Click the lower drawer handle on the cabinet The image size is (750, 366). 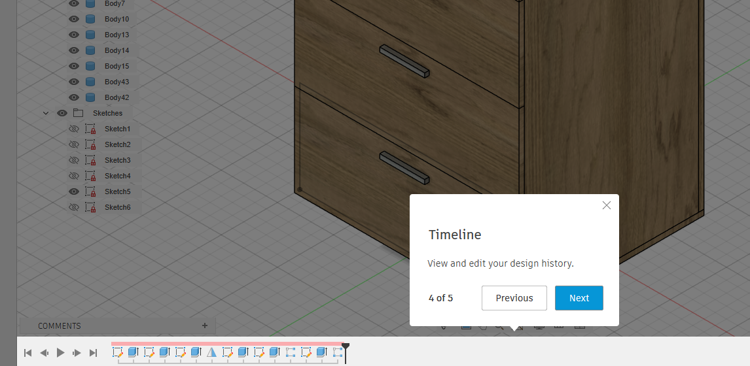click(404, 168)
